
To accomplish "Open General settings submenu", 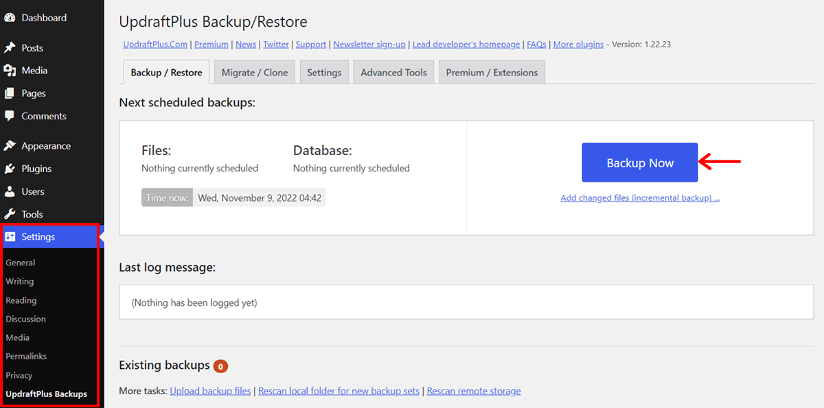I will point(21,263).
